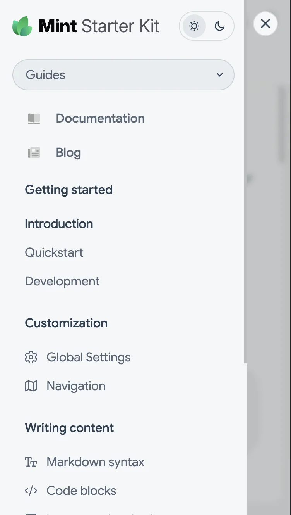
Task: Expand the Guides dropdown chevron arrow
Action: [220, 75]
